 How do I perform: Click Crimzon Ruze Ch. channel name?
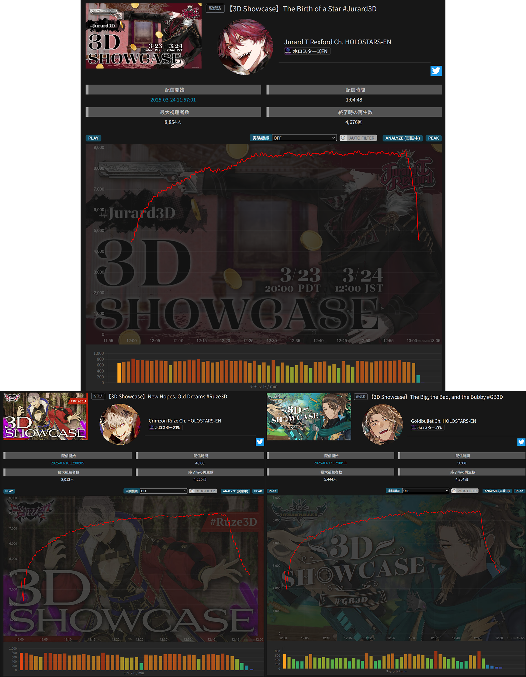(185, 421)
